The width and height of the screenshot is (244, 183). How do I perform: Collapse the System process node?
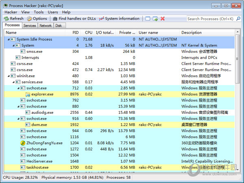[13, 46]
